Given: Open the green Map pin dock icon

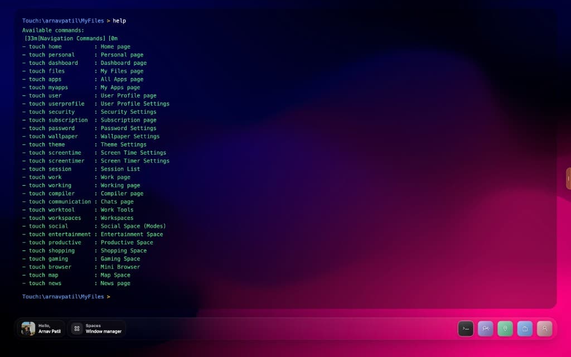Looking at the screenshot, I should click(x=505, y=329).
